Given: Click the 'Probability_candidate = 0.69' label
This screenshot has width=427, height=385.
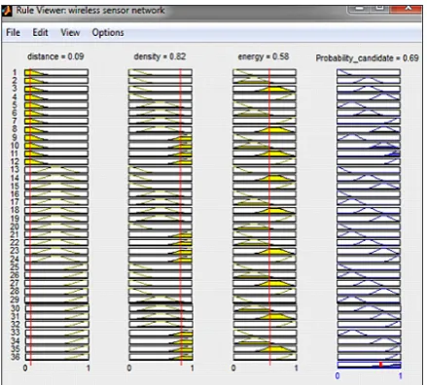Looking at the screenshot, I should [367, 58].
